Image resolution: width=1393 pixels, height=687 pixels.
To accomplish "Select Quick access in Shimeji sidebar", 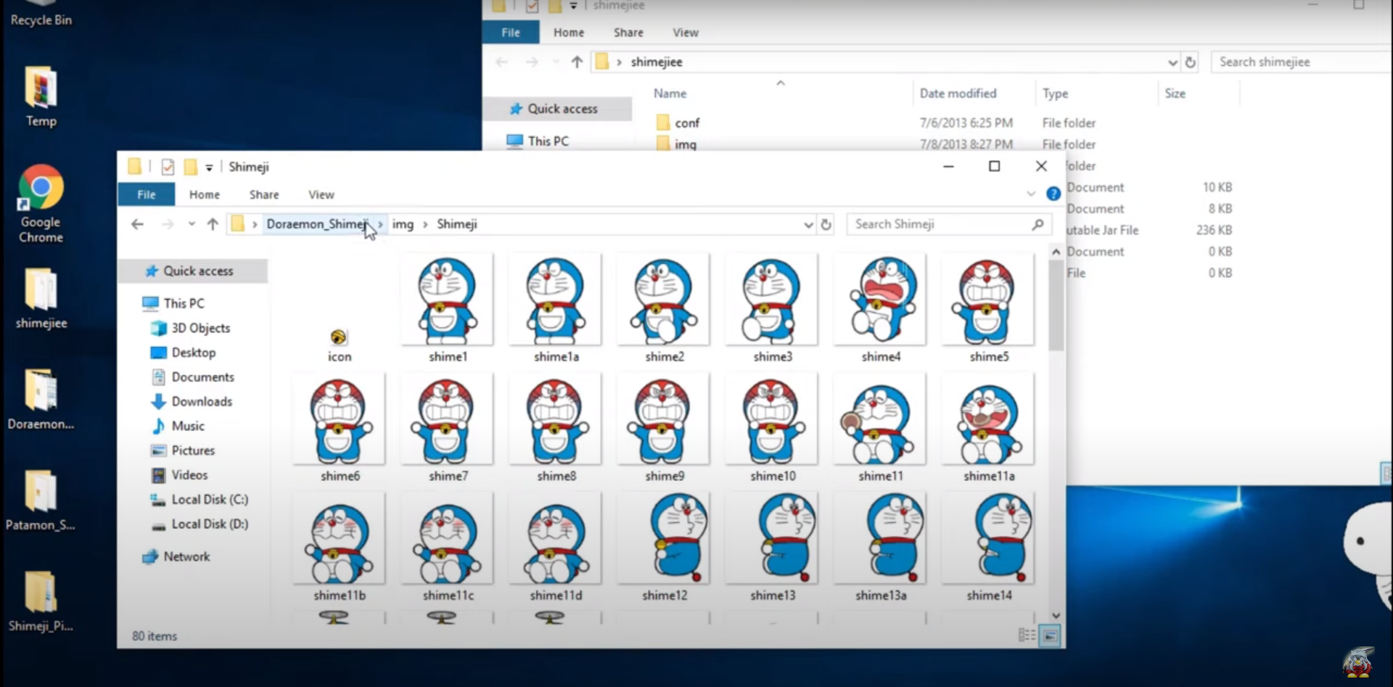I will coord(192,271).
